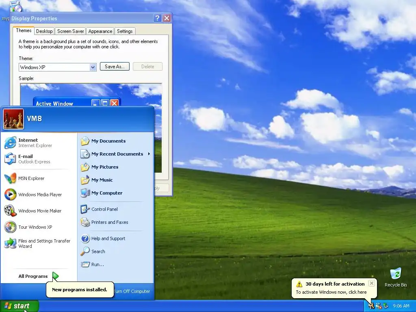Switch to the Screen Saver tab
The image size is (416, 312).
tap(71, 31)
